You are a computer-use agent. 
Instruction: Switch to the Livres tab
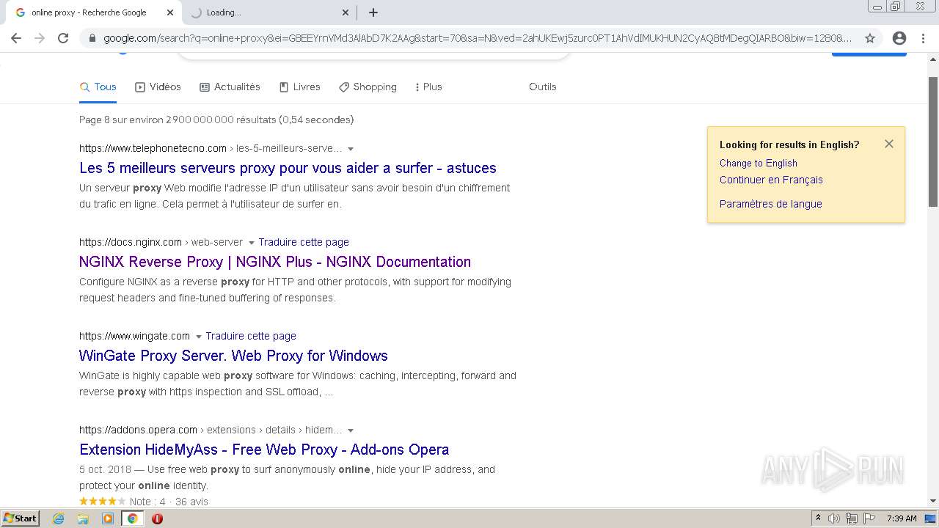tap(299, 87)
